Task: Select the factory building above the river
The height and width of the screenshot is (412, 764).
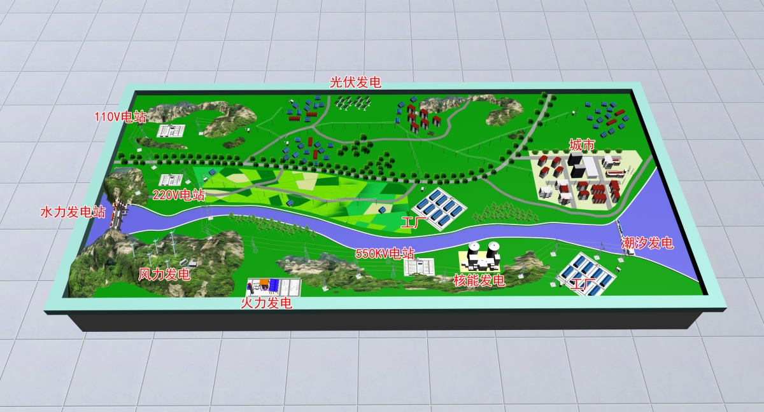Action: tap(438, 207)
